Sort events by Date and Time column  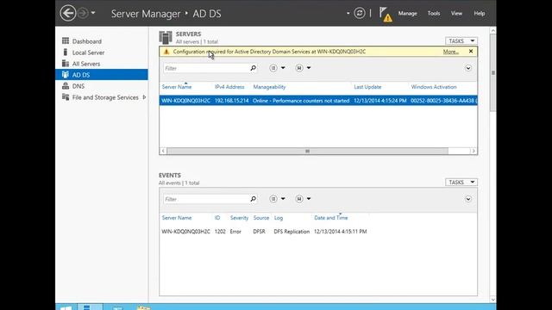click(331, 218)
